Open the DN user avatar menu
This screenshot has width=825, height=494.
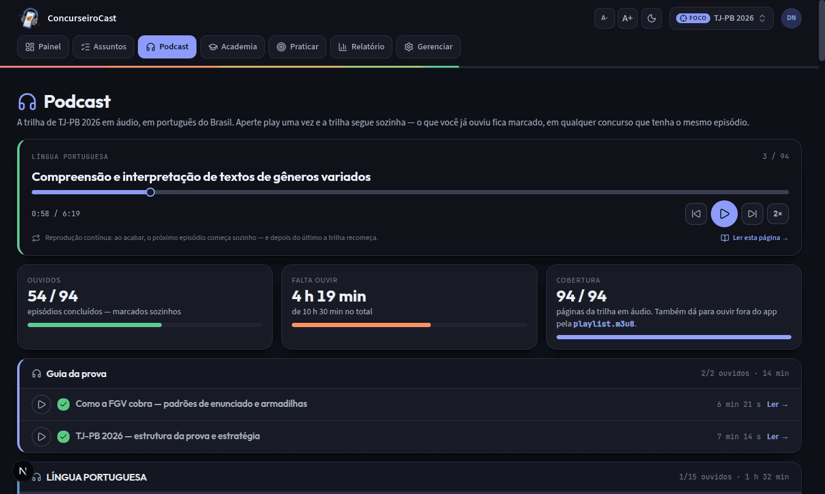[x=791, y=18]
